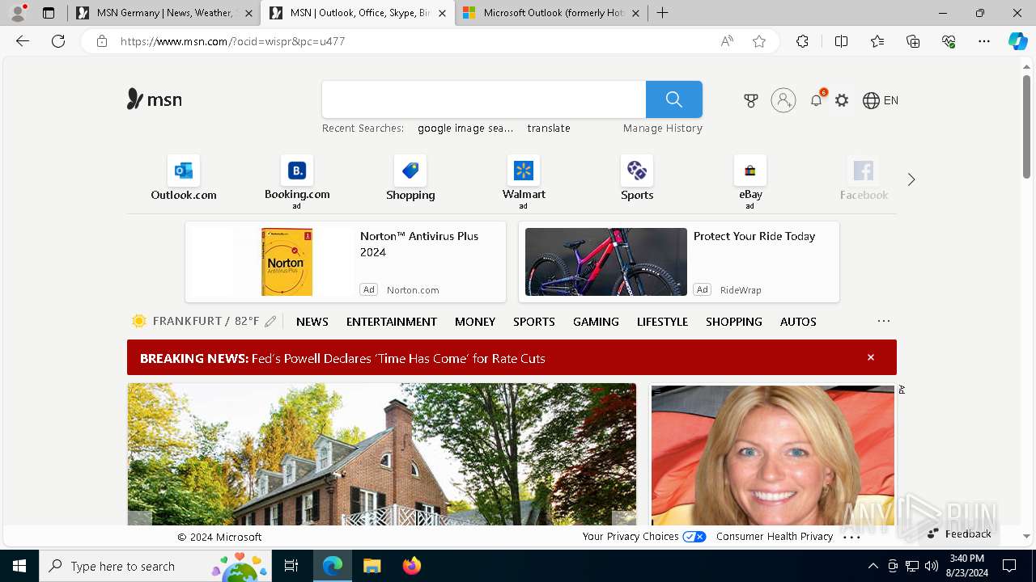The width and height of the screenshot is (1036, 582).
Task: Open a new browser tab
Action: coord(663,13)
